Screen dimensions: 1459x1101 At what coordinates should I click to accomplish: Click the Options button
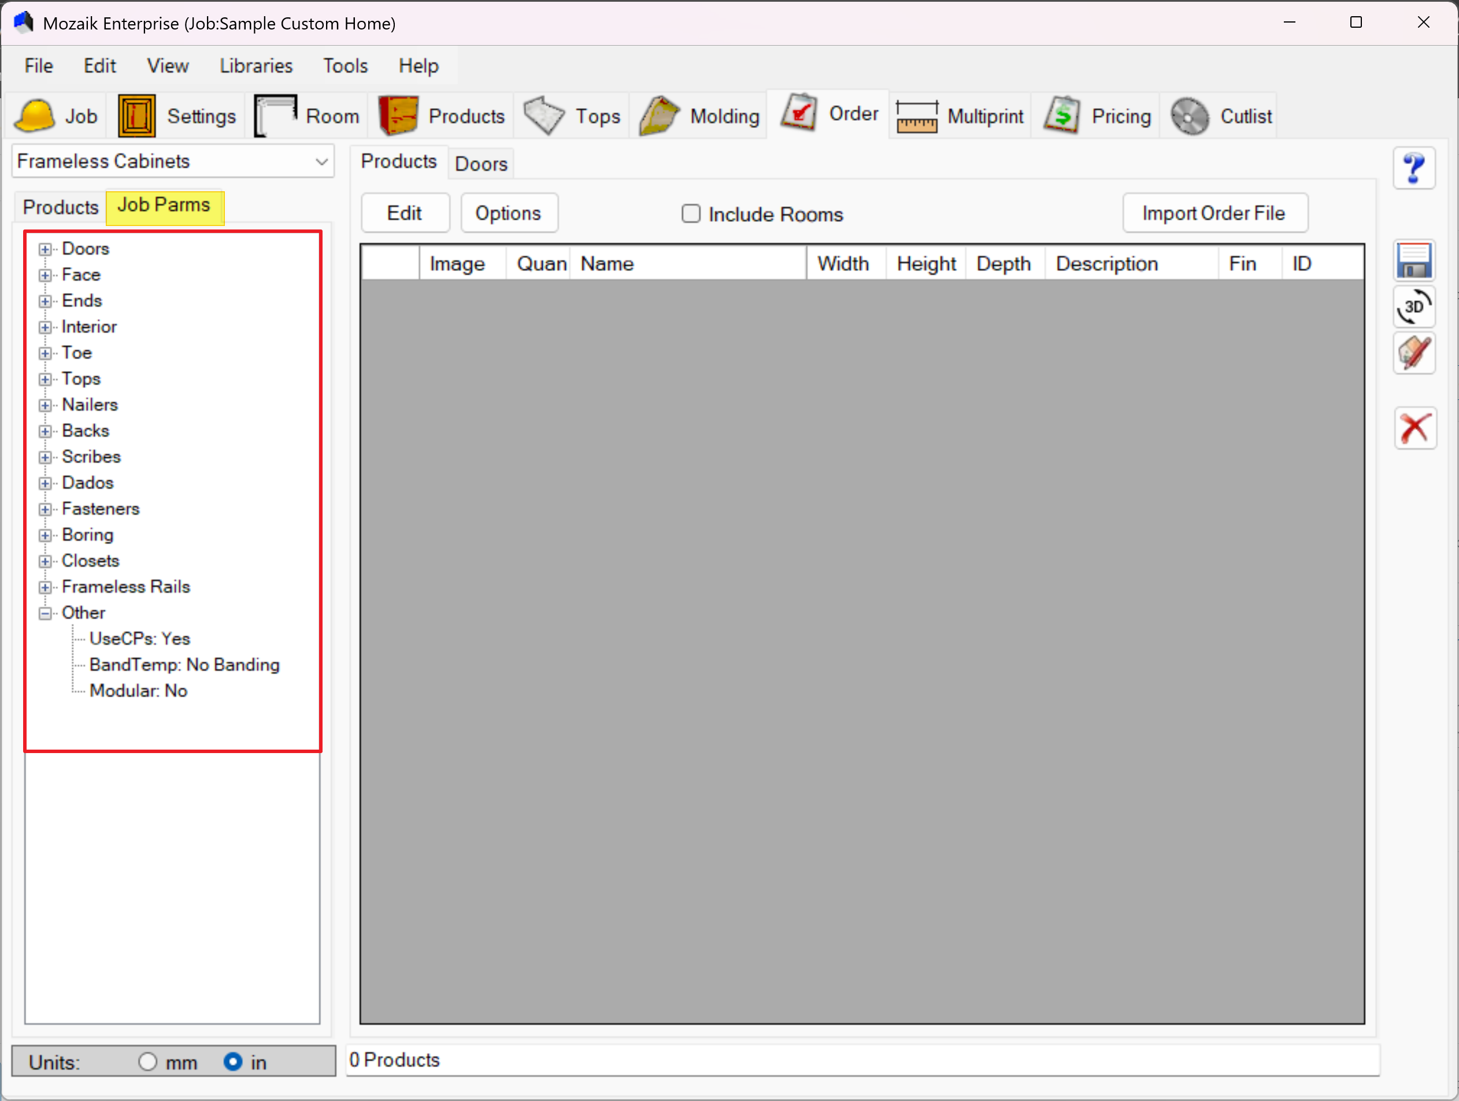tap(509, 213)
